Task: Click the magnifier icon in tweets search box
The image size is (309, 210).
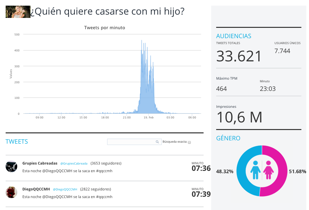Action: tap(157, 142)
